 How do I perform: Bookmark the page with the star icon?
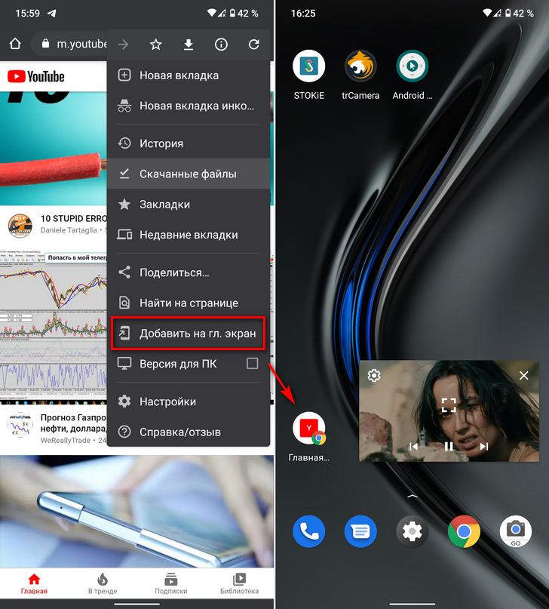tap(155, 45)
